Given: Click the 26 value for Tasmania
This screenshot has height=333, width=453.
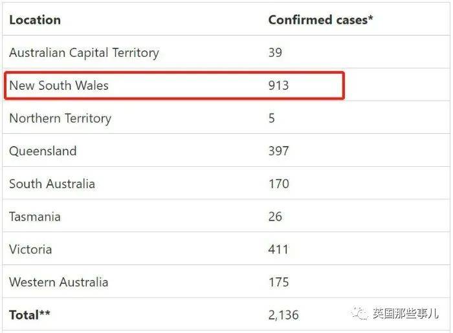Looking at the screenshot, I should click(275, 217).
